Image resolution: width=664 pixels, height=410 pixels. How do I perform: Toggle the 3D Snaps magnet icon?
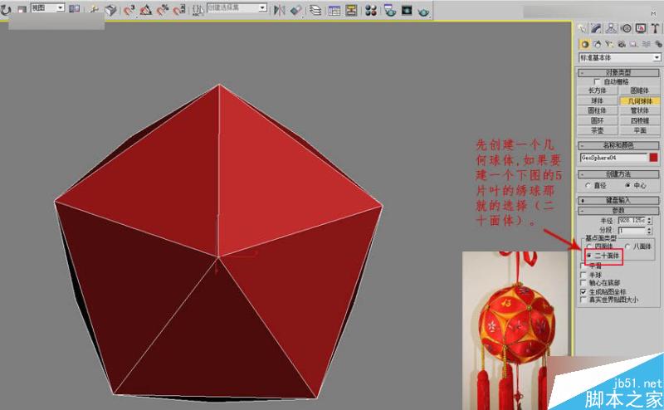(129, 10)
